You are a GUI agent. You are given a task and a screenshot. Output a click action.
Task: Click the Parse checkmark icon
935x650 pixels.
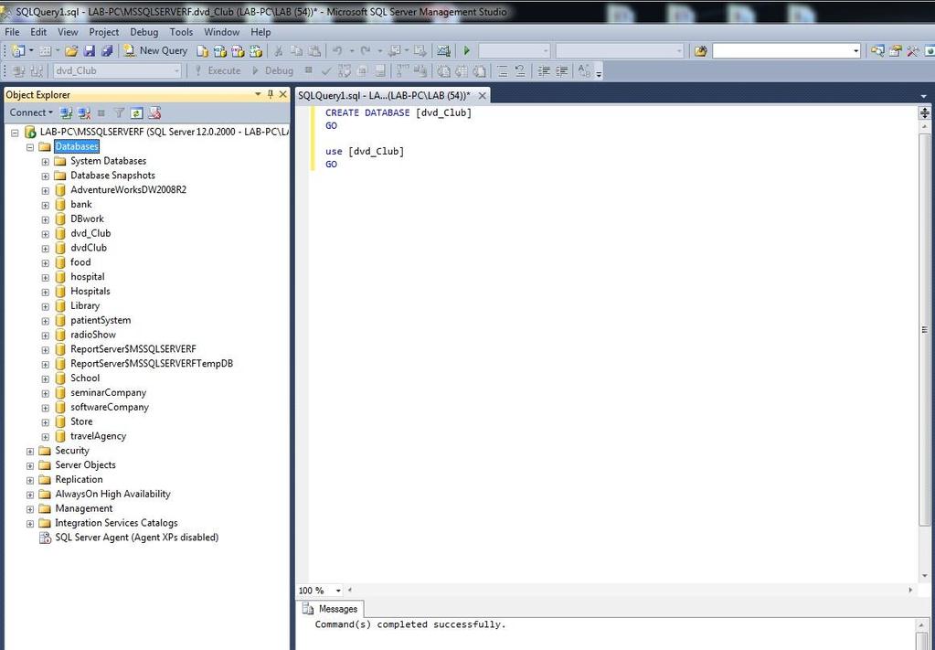point(326,71)
